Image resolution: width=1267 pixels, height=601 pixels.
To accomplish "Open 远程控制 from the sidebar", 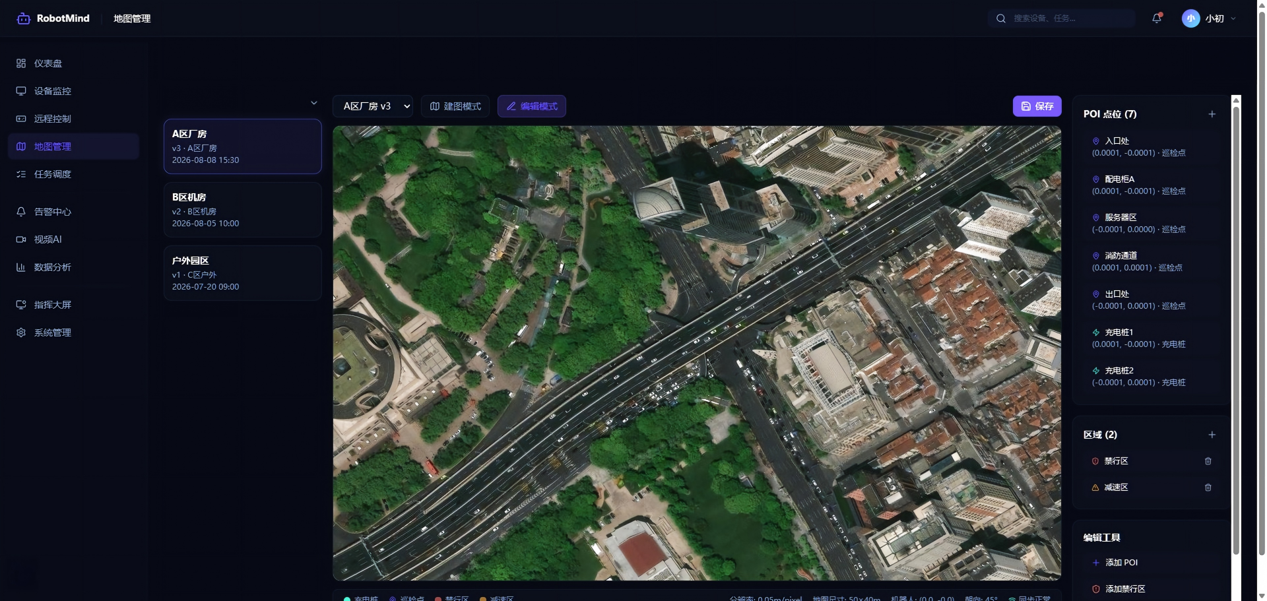I will point(73,119).
